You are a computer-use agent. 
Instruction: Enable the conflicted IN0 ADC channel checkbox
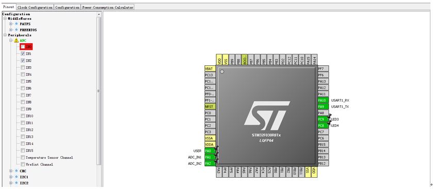tap(23, 47)
